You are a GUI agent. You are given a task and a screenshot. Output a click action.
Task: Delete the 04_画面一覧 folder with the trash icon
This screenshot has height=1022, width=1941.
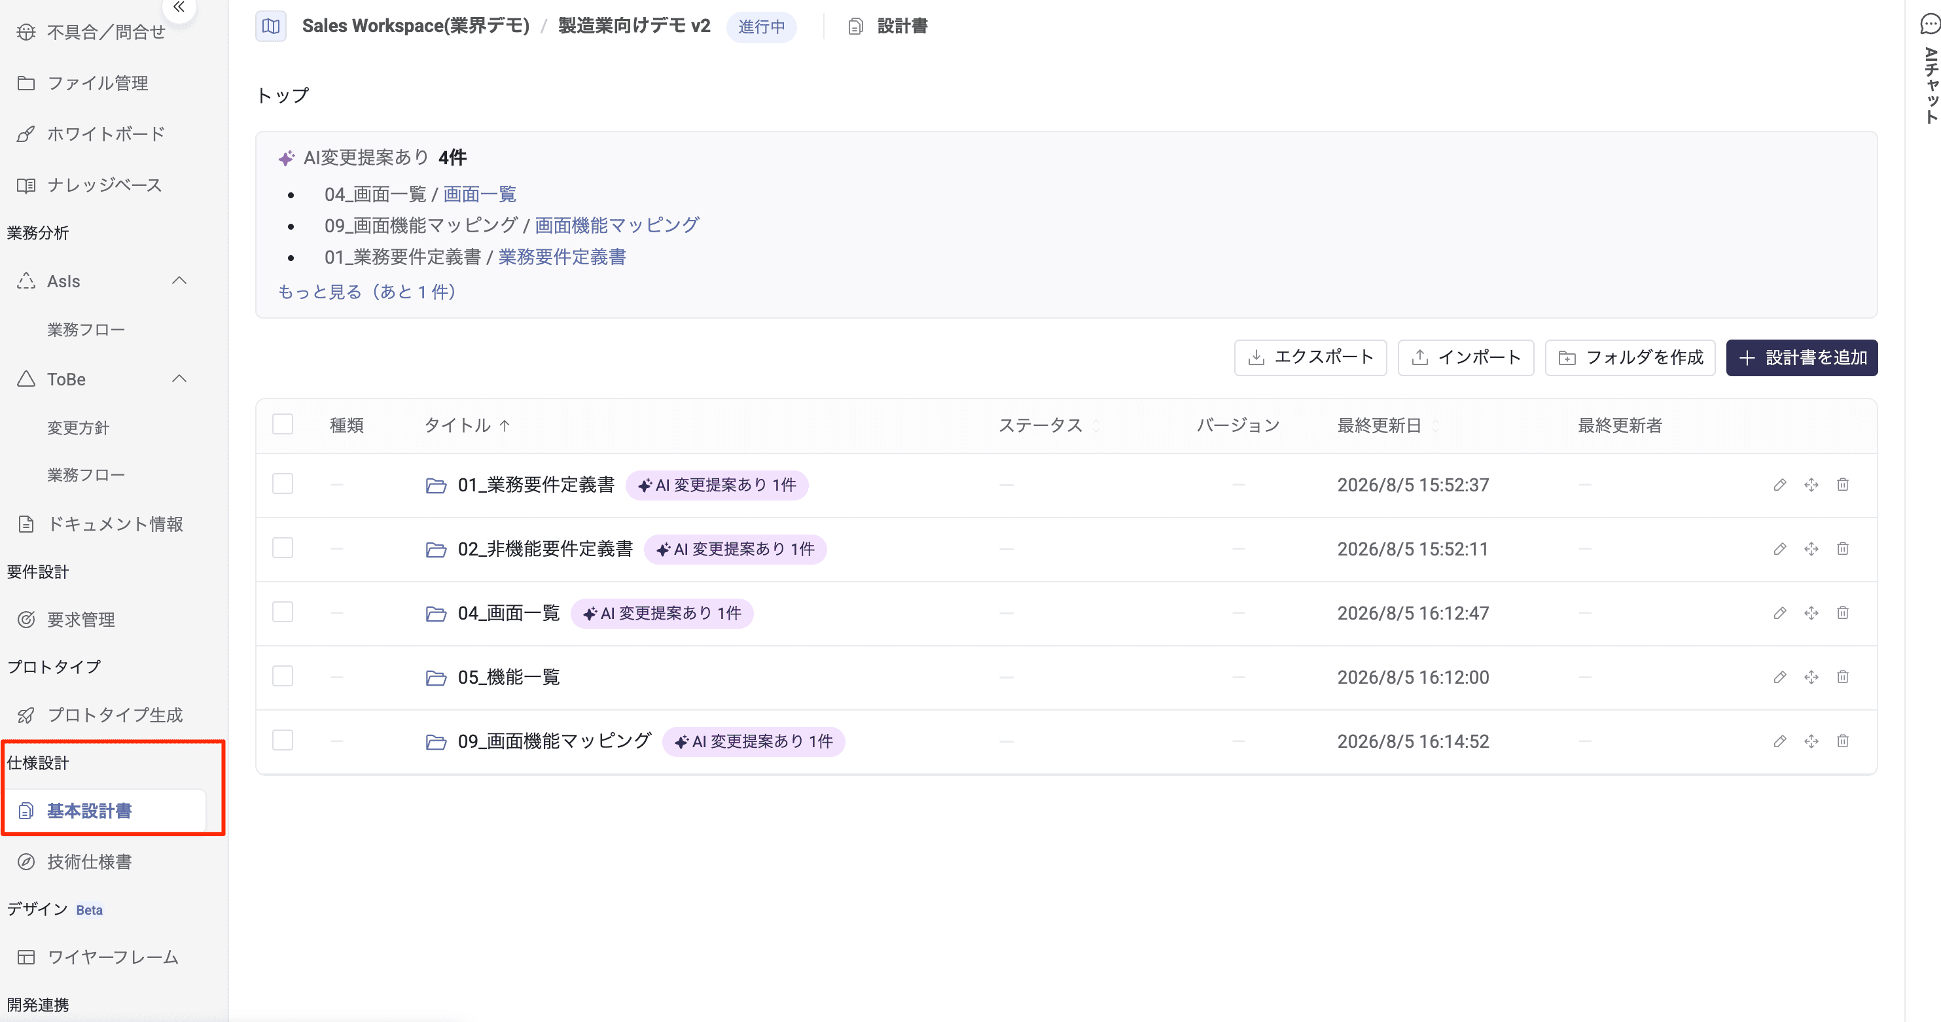pos(1843,613)
